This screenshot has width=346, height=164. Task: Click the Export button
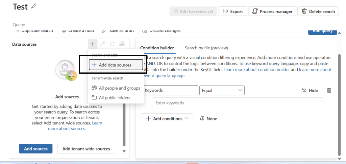(232, 11)
